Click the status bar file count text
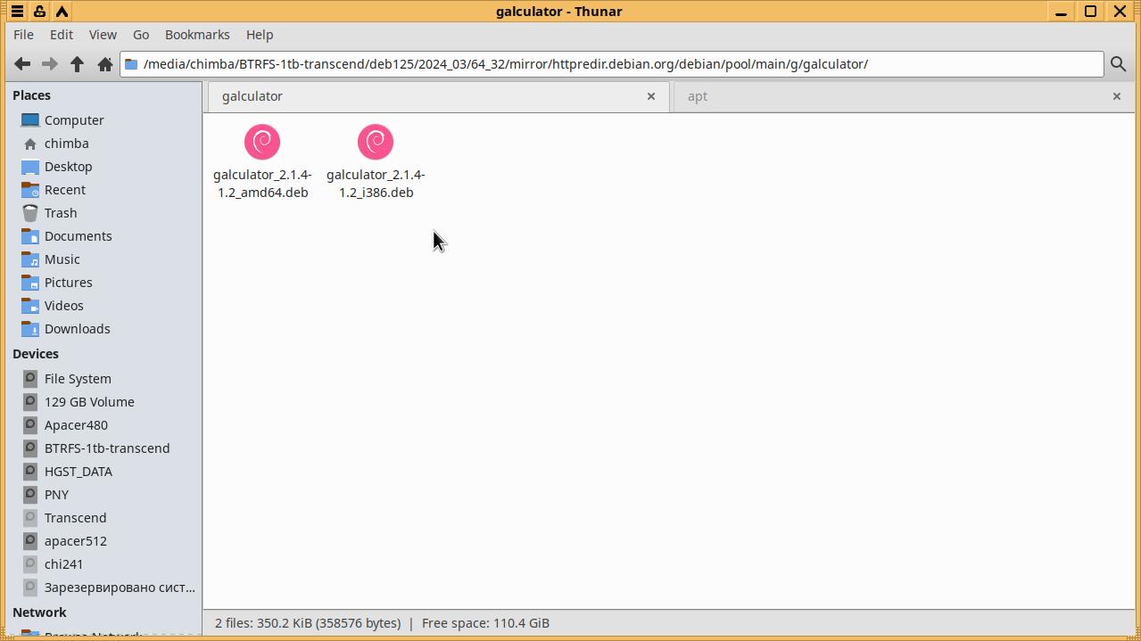 coord(308,623)
